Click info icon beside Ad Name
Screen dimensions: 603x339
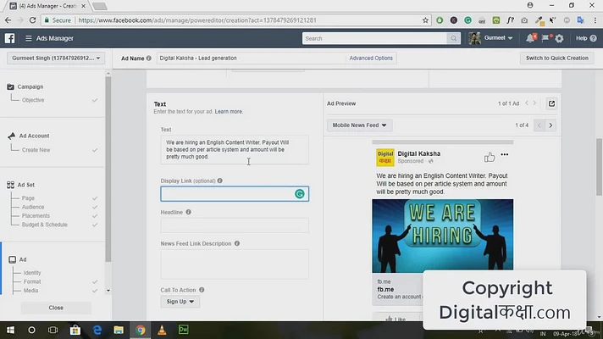coord(149,58)
